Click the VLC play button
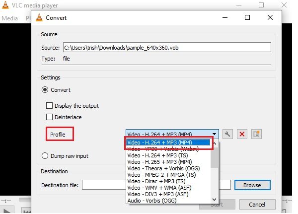 click(7, 210)
